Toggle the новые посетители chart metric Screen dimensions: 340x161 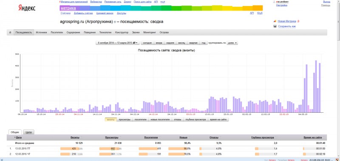pyautogui.click(x=160, y=119)
